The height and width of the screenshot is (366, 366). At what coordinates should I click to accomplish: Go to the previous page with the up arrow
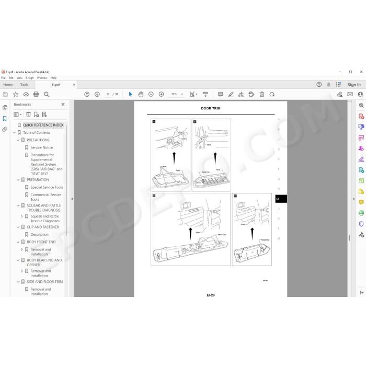tap(87, 94)
